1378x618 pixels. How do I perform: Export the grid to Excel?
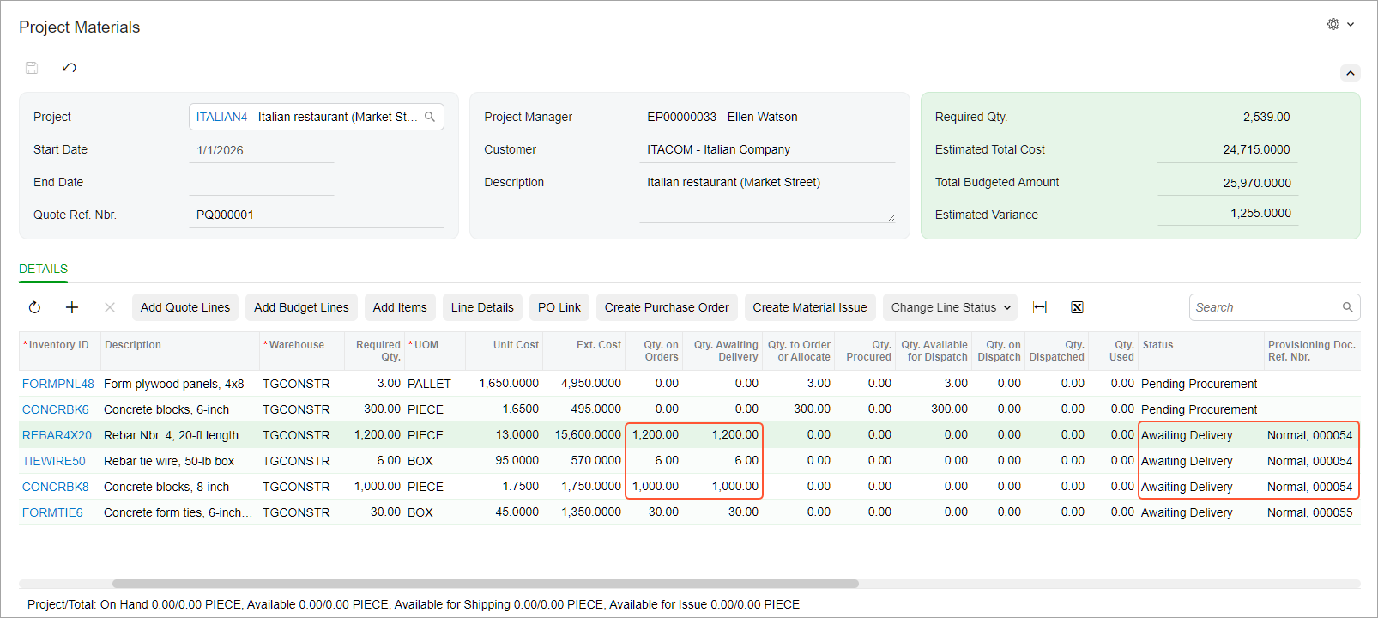tap(1077, 307)
